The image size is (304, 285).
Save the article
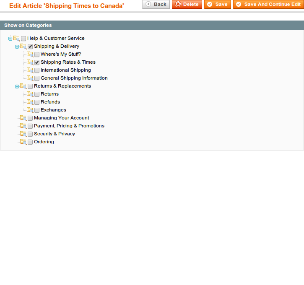pyautogui.click(x=218, y=4)
